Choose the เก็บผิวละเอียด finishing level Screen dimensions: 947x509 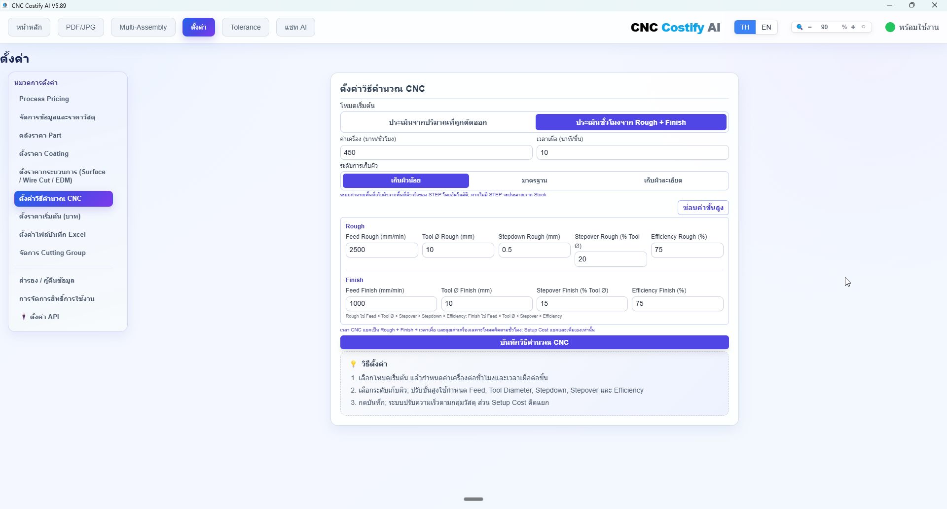click(663, 181)
